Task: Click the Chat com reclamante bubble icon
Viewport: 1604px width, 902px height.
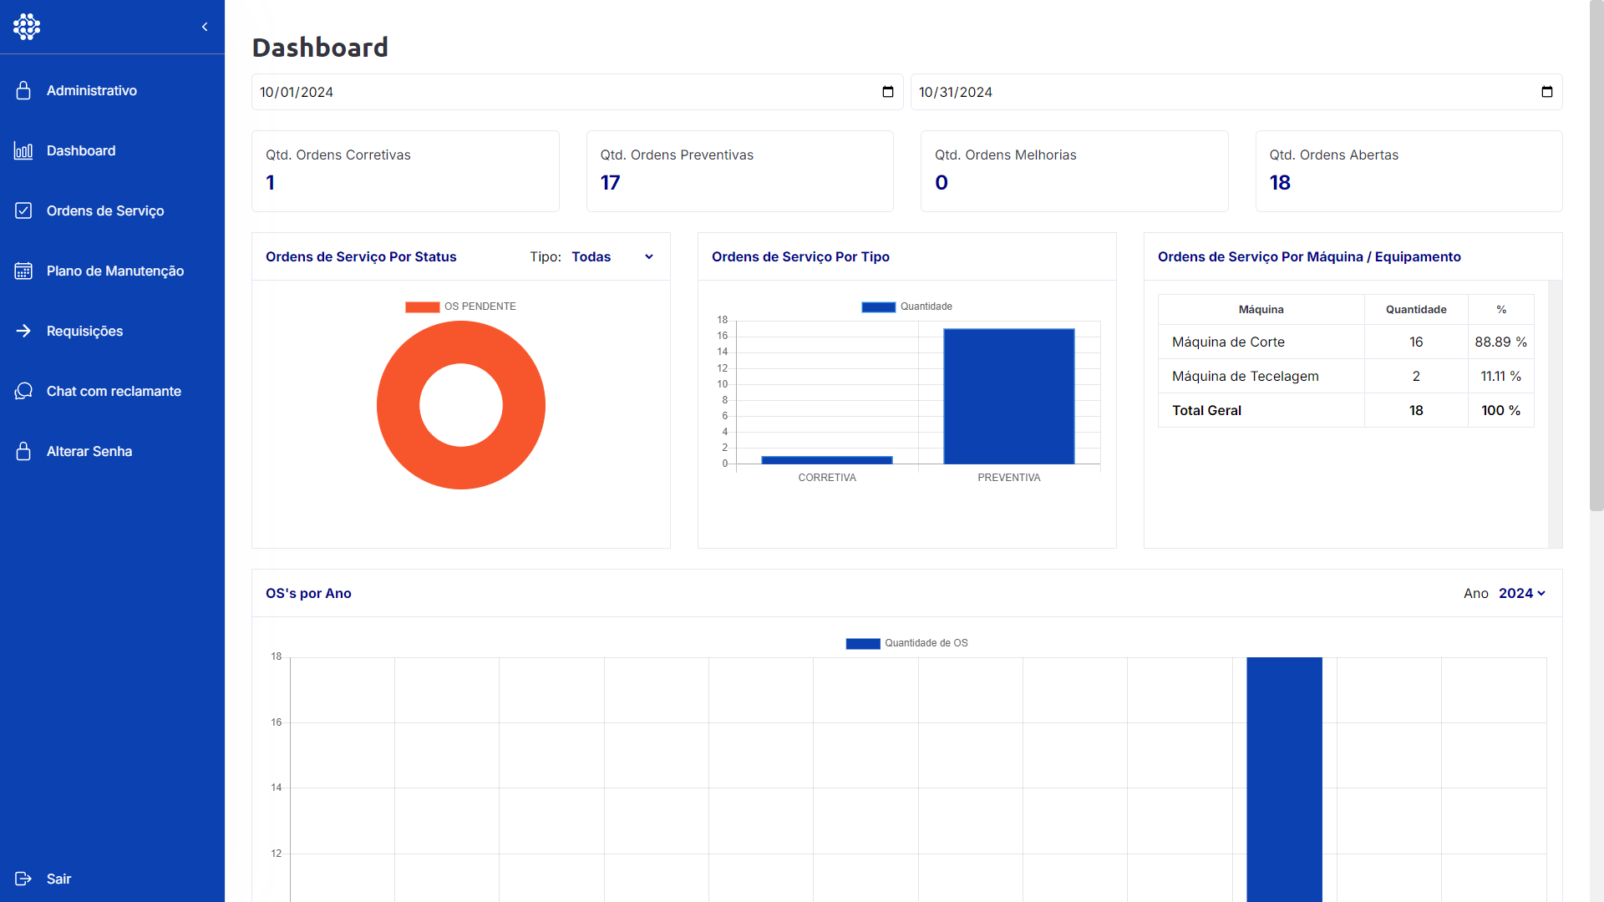Action: click(23, 391)
